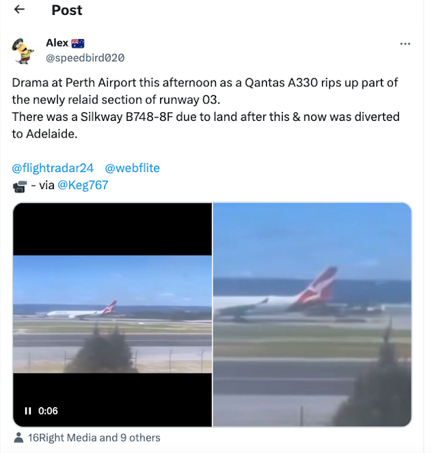Click the sentence starting 'Drama at Perth Airport'
The image size is (432, 453).
(x=205, y=91)
